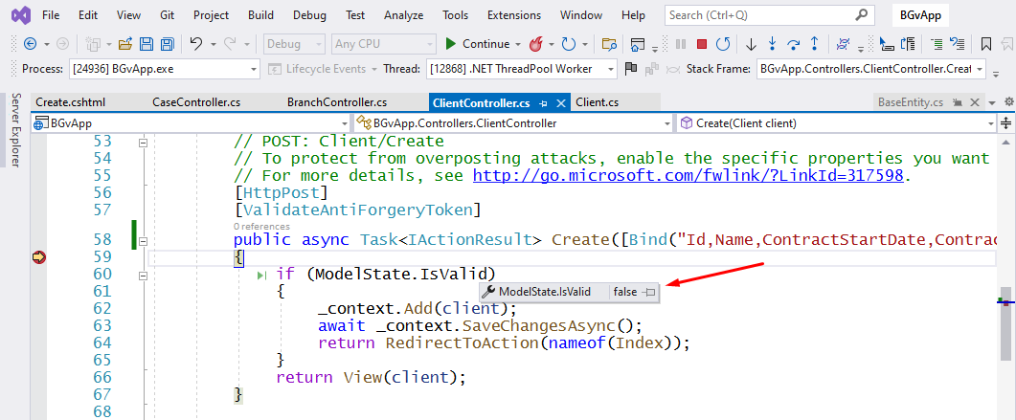Click the Find in Files icon
The width and height of the screenshot is (1016, 420).
tap(608, 44)
